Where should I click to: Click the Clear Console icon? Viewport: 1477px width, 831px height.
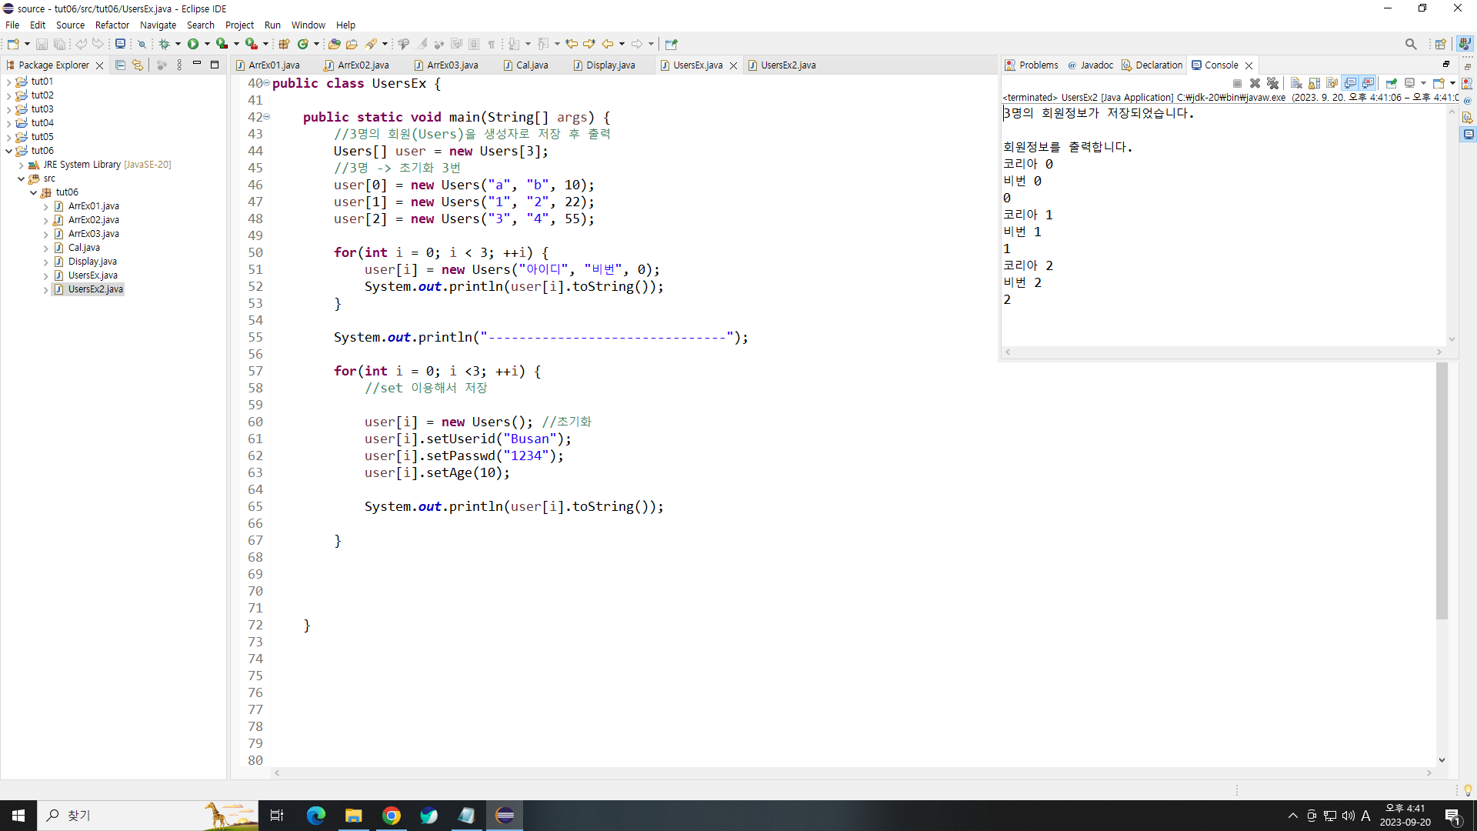[x=1296, y=83]
